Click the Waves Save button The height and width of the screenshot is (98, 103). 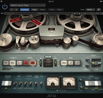97,14
